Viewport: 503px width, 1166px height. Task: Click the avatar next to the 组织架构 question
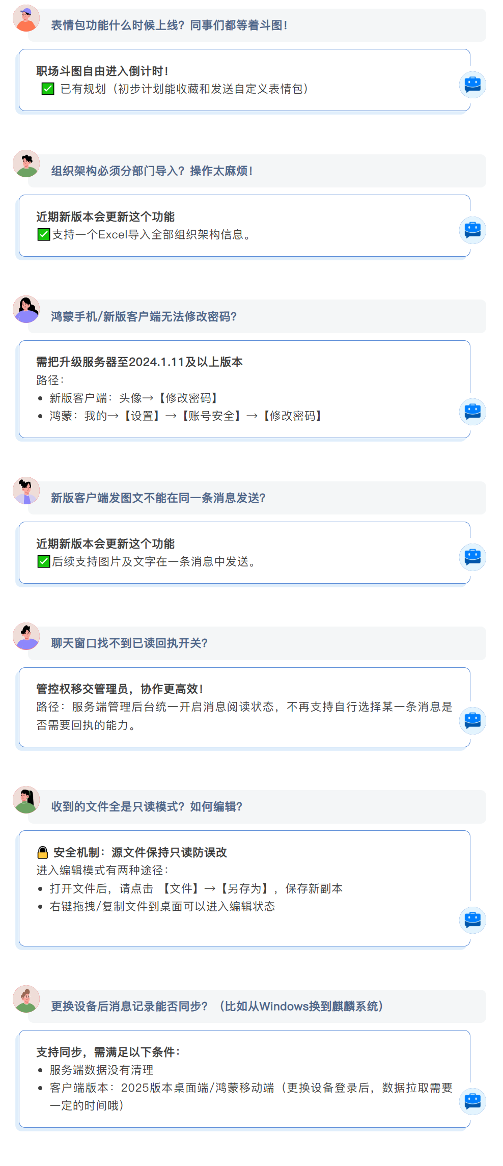click(26, 164)
